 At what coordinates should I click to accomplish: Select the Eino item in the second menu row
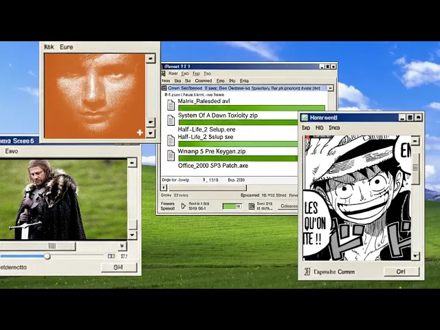coord(221,81)
